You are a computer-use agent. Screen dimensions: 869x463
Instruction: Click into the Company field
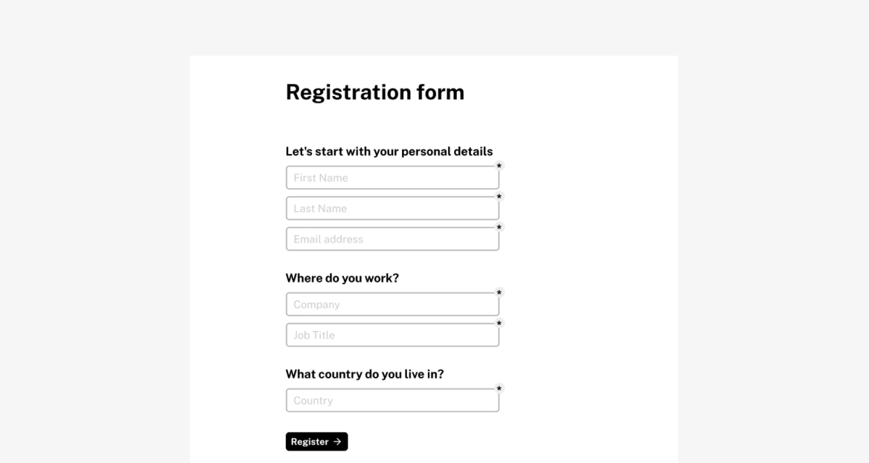coord(392,305)
